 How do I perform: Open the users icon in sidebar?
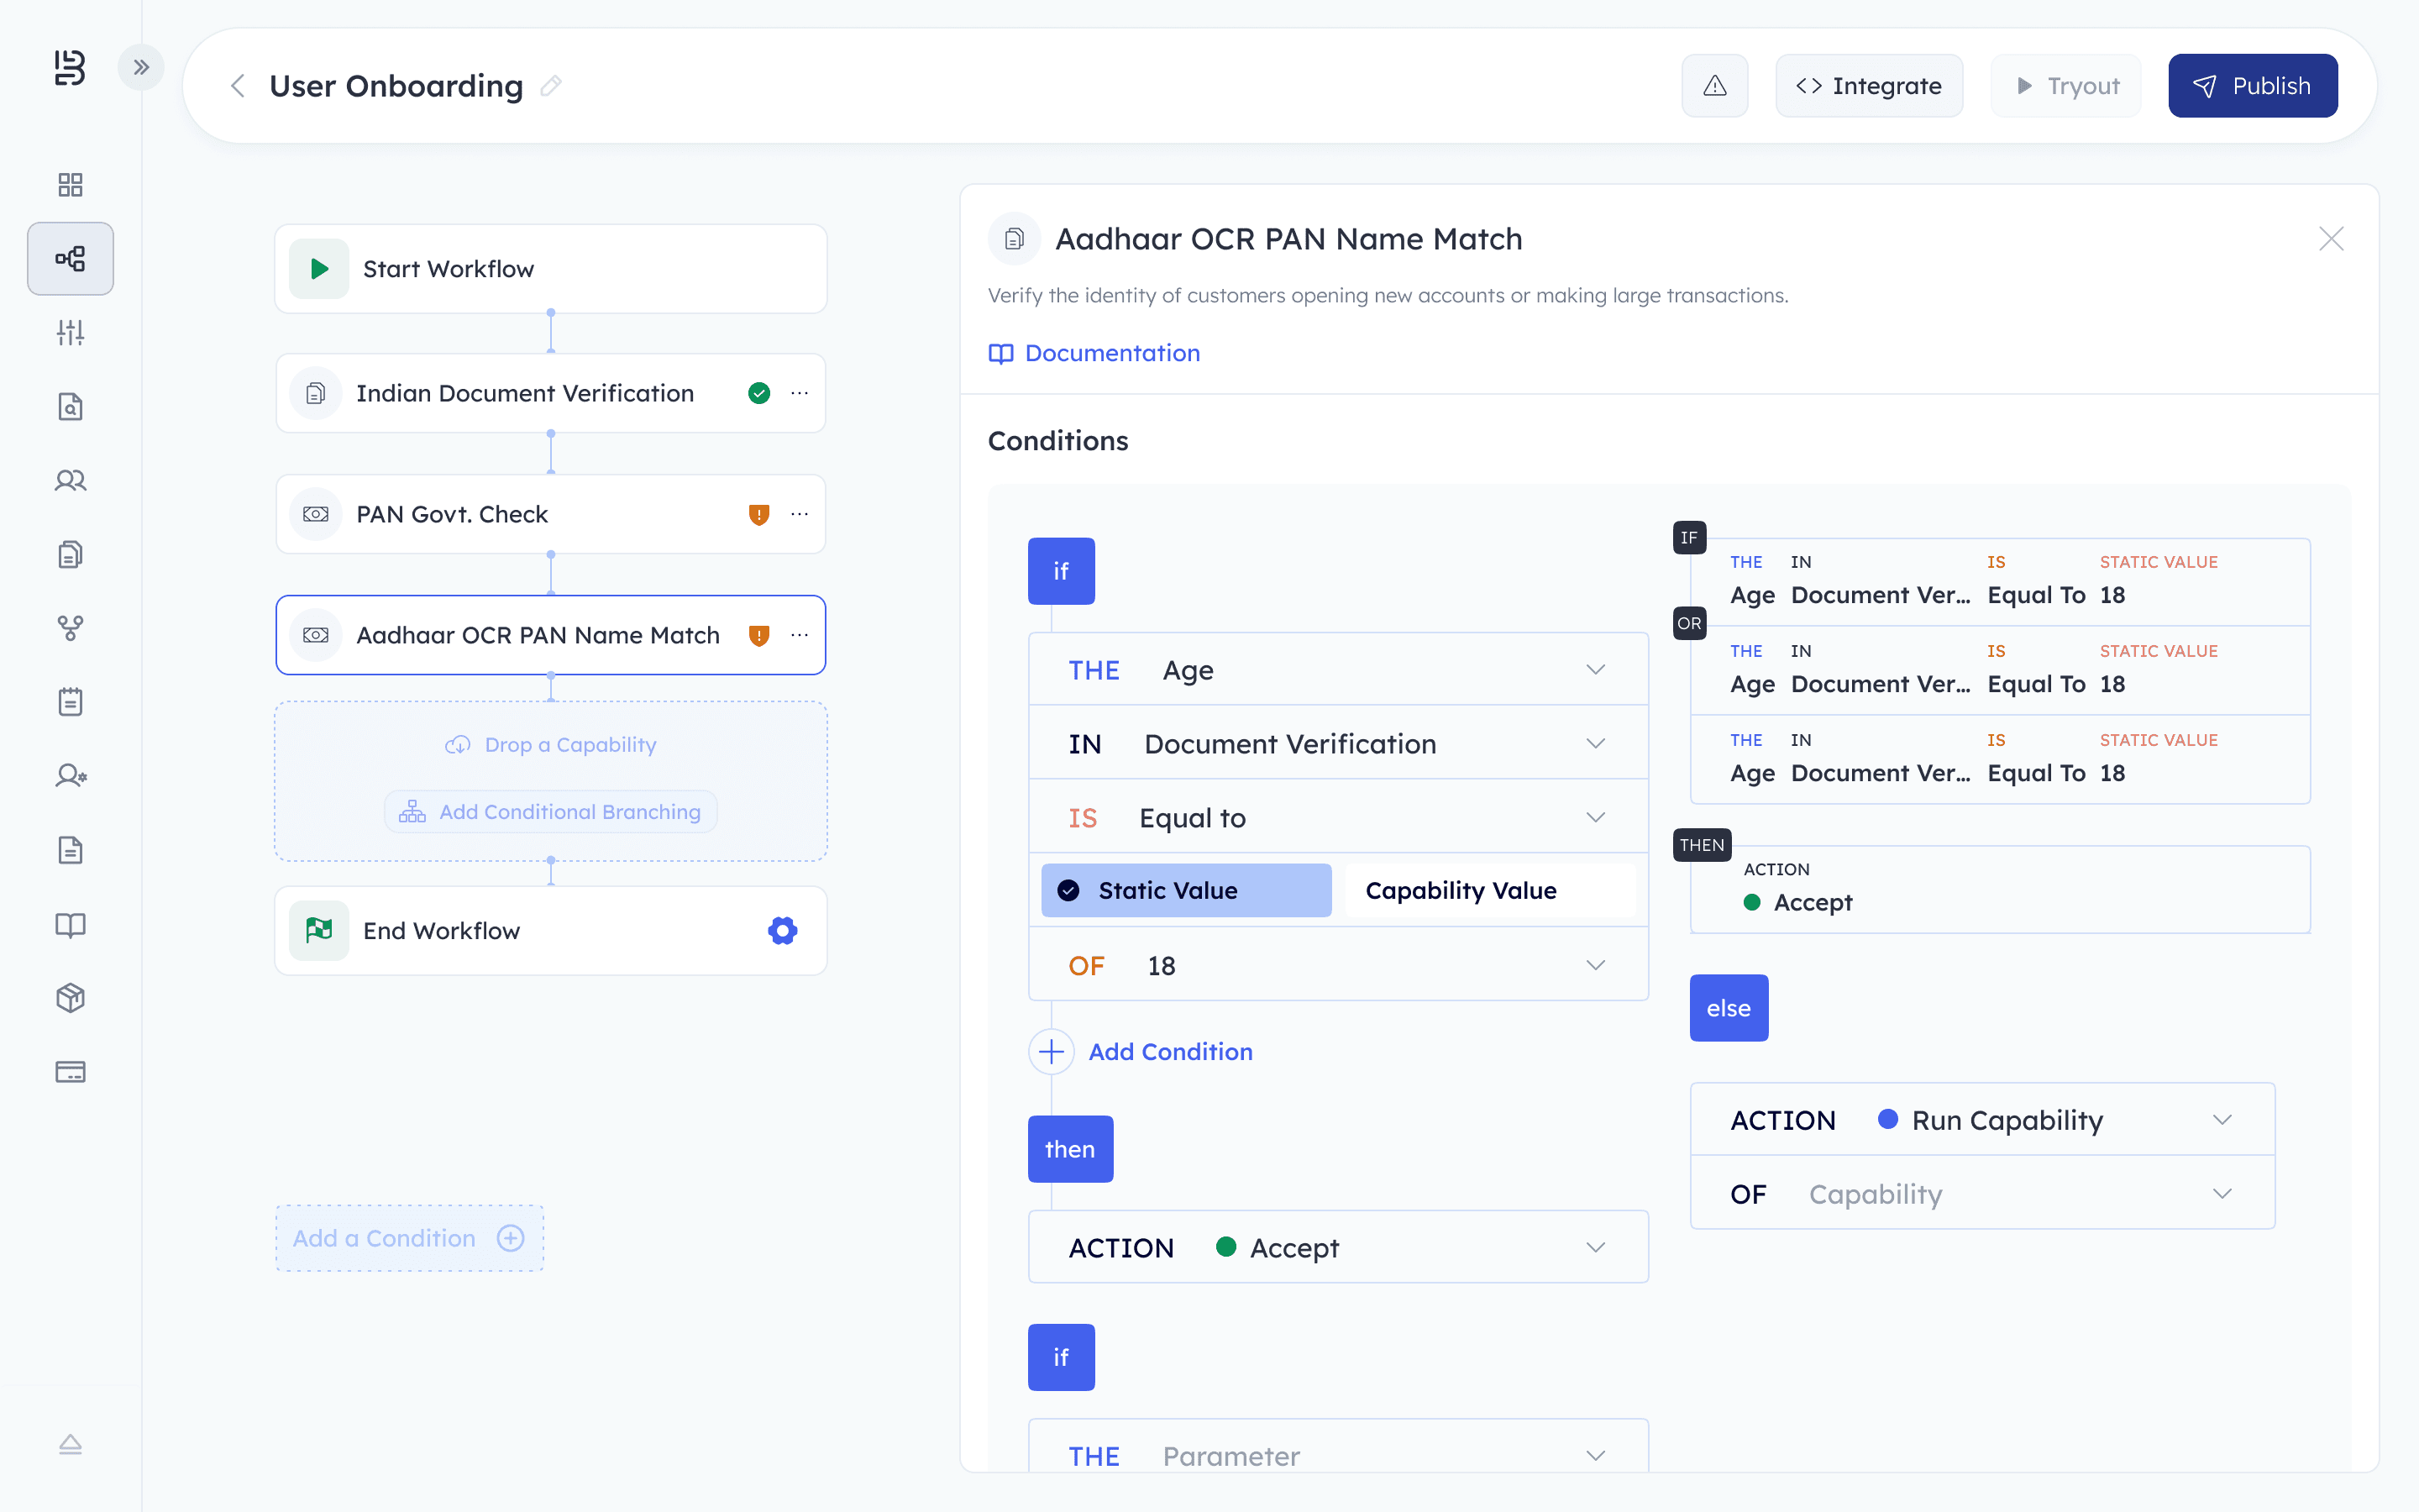[70, 481]
